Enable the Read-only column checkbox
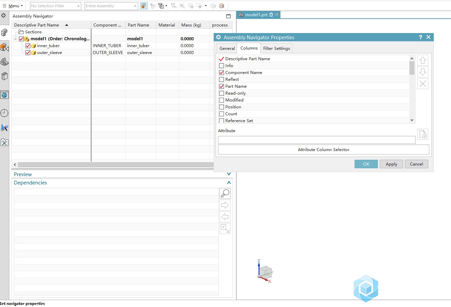Screen dimensions: 451x307 [x=222, y=93]
